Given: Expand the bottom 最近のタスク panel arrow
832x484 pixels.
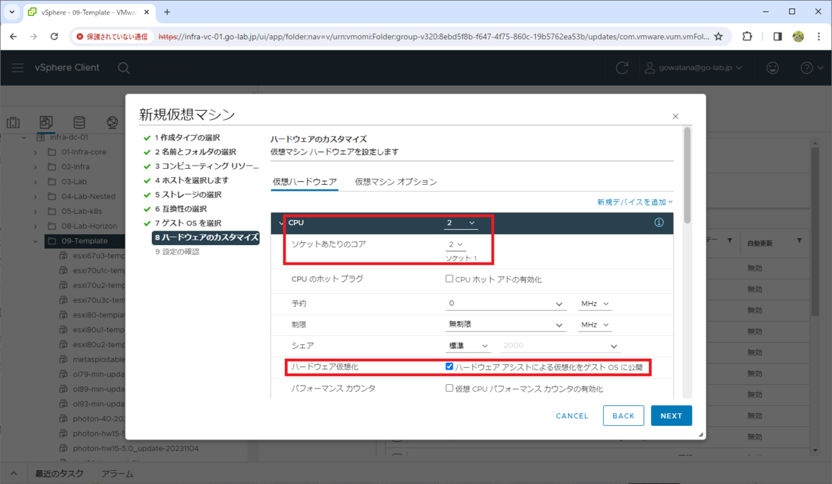Looking at the screenshot, I should coord(13,474).
